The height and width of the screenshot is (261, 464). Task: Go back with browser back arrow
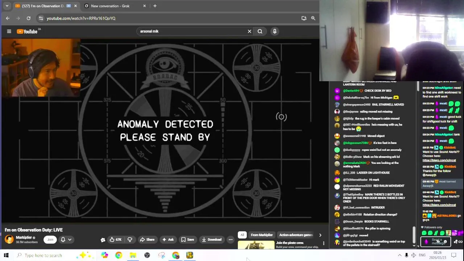point(8,18)
